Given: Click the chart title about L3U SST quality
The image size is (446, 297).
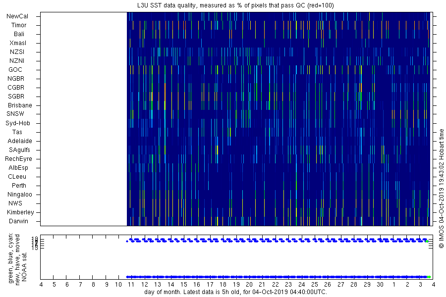Looking at the screenshot, I should pyautogui.click(x=235, y=5).
